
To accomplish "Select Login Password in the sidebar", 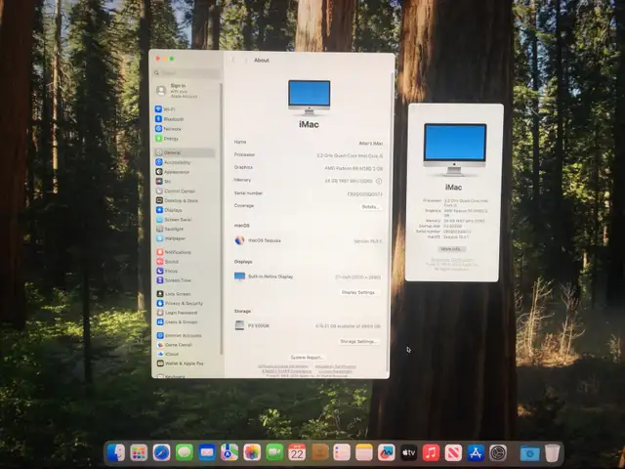I will 178,313.
